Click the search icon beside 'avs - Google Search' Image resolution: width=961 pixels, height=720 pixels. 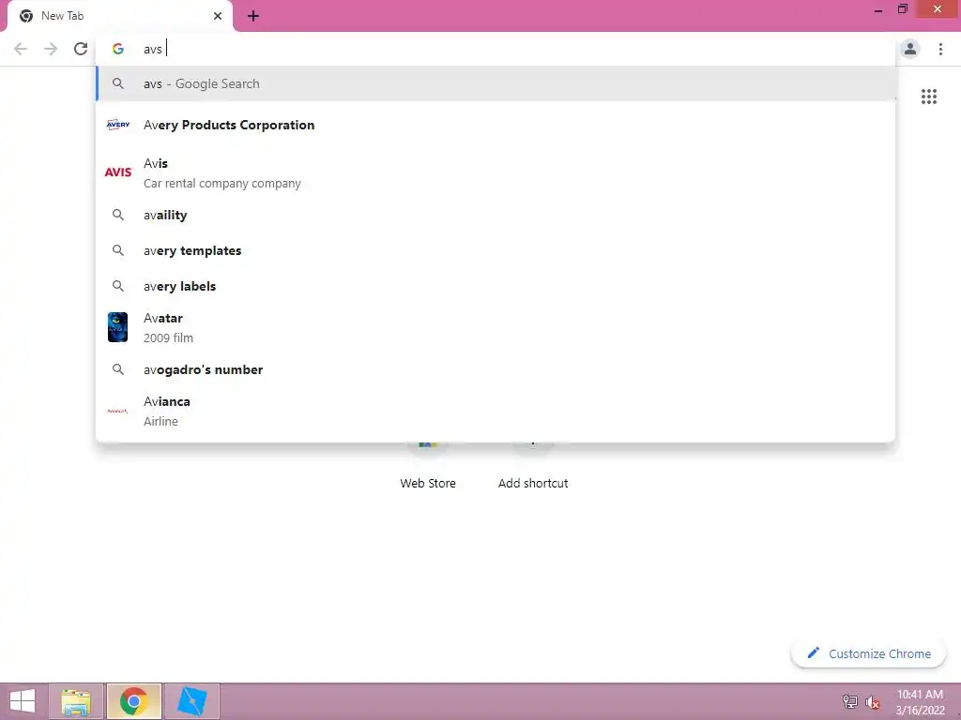117,83
